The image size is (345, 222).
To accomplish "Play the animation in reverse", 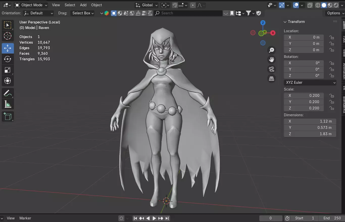I will coord(148,218).
